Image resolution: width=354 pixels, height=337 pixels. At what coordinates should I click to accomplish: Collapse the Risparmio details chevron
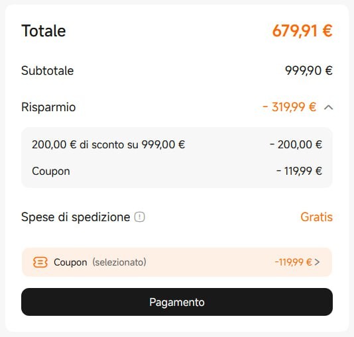point(329,107)
